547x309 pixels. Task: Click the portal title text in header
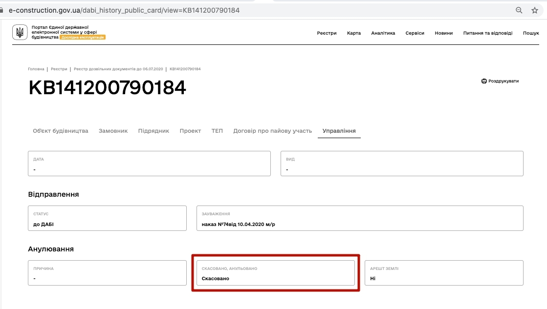(64, 32)
